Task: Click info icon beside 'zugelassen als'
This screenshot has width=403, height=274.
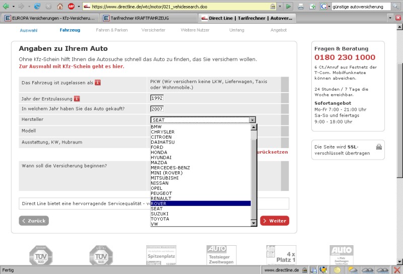Action: pyautogui.click(x=98, y=83)
